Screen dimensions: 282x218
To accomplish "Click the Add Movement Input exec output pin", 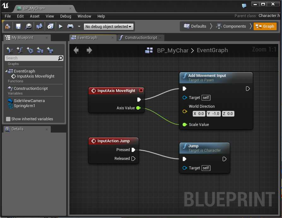I will 248,89.
